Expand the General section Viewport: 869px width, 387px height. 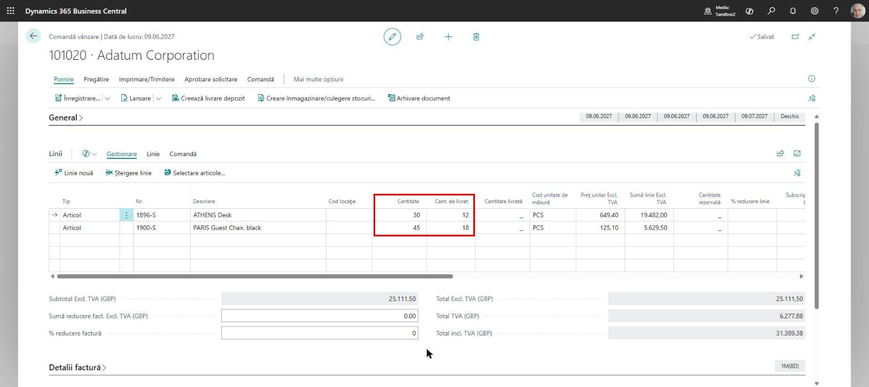pos(65,117)
